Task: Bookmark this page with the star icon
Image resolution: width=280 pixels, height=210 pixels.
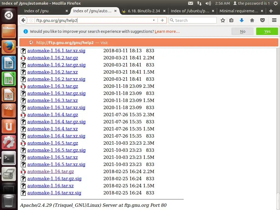Action: [223, 20]
